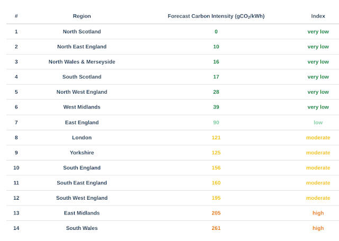339x241 pixels.
Task: Select the North East England region cell
Action: 82,47
